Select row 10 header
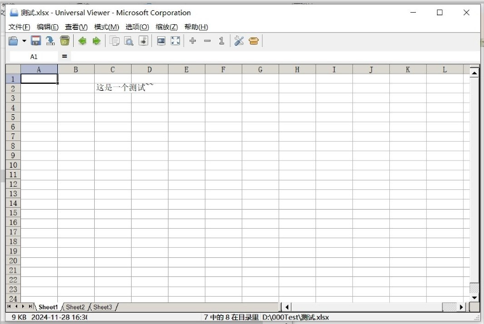Screen dimensions: 484x324 pyautogui.click(x=13, y=165)
